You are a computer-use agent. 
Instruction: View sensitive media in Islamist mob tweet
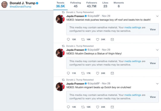(x=153, y=29)
